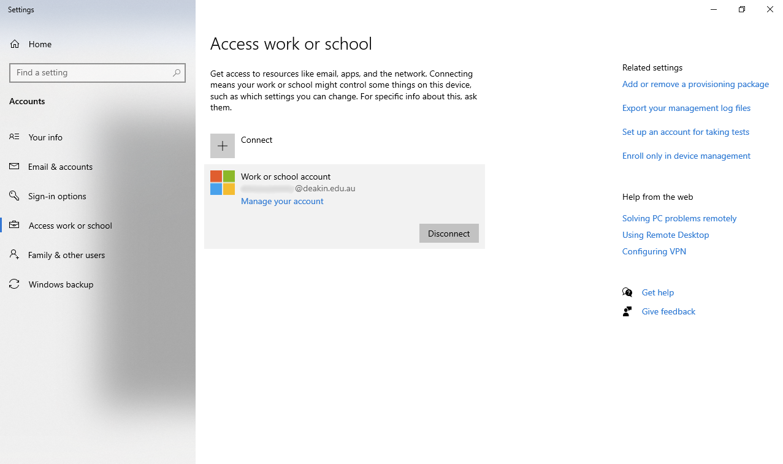783x464 pixels.
Task: Click the Give feedback icon
Action: click(627, 311)
